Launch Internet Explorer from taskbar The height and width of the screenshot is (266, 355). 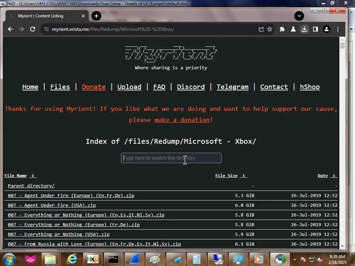[x=72, y=259]
